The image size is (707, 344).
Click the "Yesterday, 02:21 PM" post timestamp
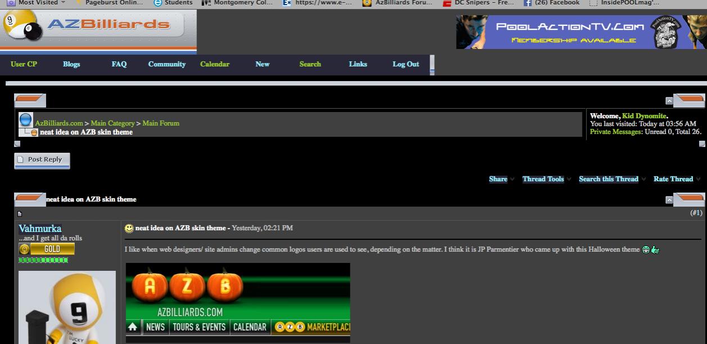pyautogui.click(x=263, y=228)
